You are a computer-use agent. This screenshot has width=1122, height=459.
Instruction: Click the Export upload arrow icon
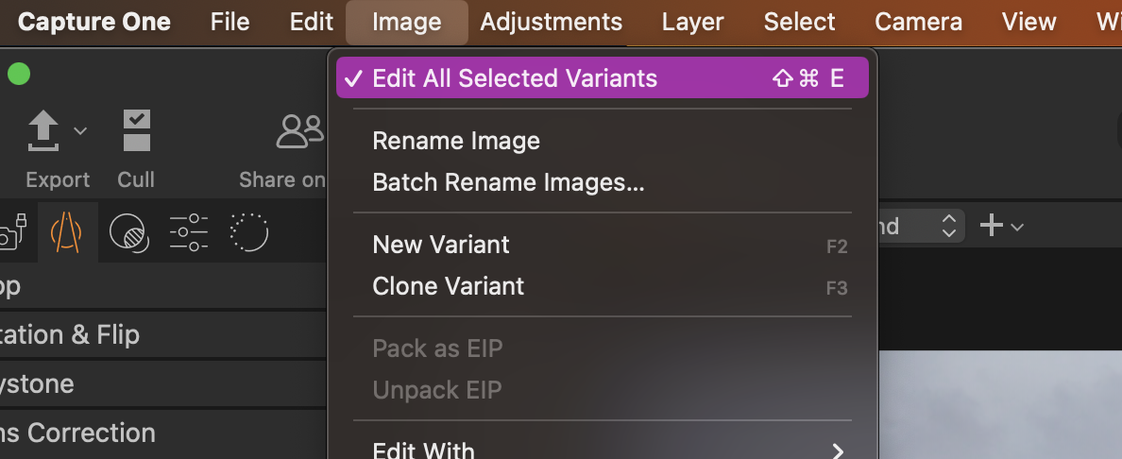pyautogui.click(x=42, y=130)
